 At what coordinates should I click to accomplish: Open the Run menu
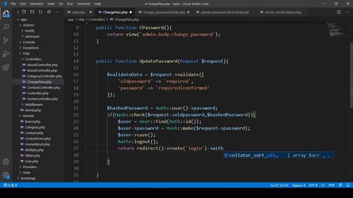pos(70,4)
